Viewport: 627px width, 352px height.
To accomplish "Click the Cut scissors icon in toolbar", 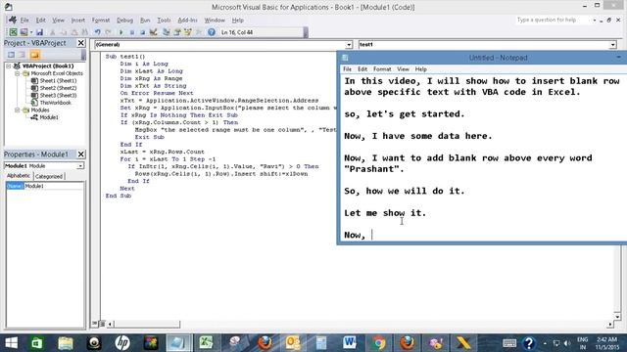I will coord(52,32).
